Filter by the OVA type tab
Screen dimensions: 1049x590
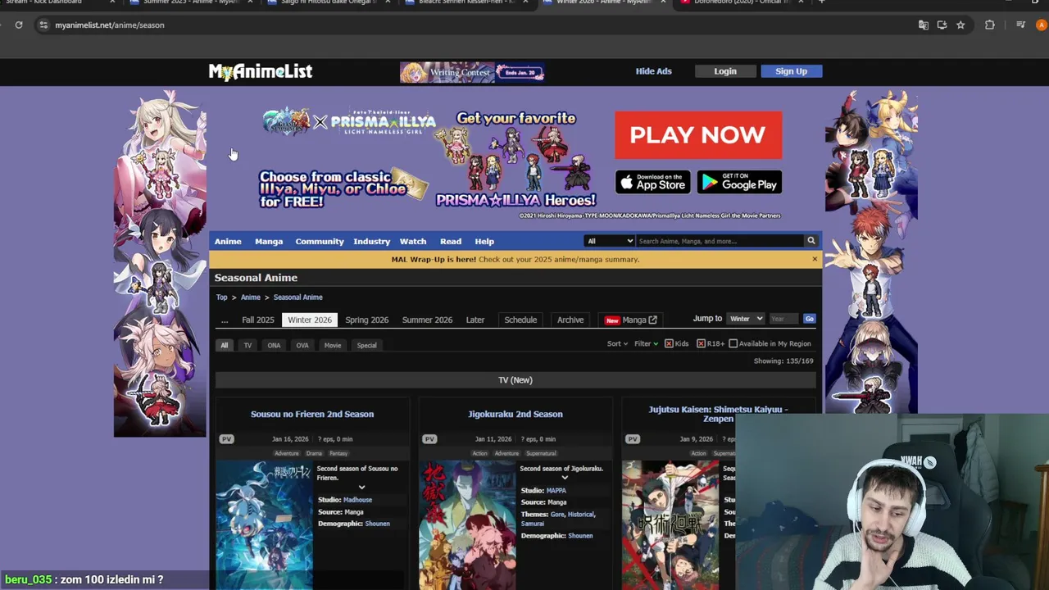[302, 345]
